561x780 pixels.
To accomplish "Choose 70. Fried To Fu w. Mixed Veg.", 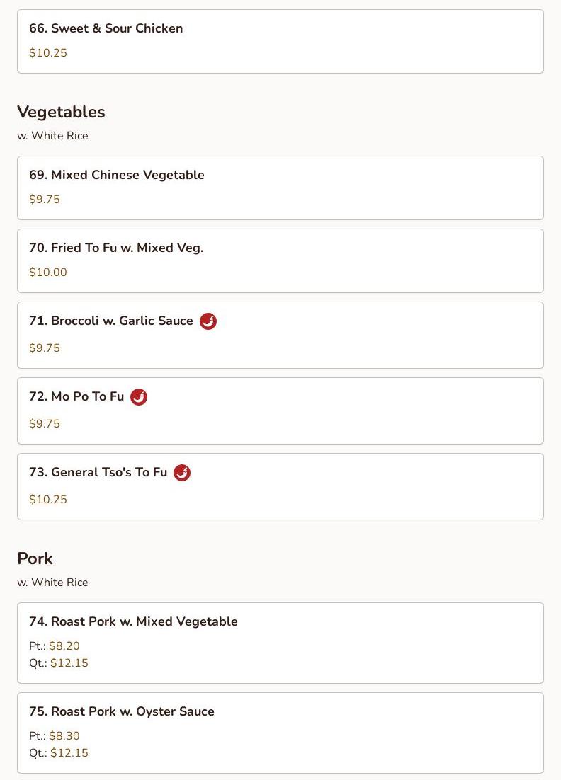I will coord(280,260).
